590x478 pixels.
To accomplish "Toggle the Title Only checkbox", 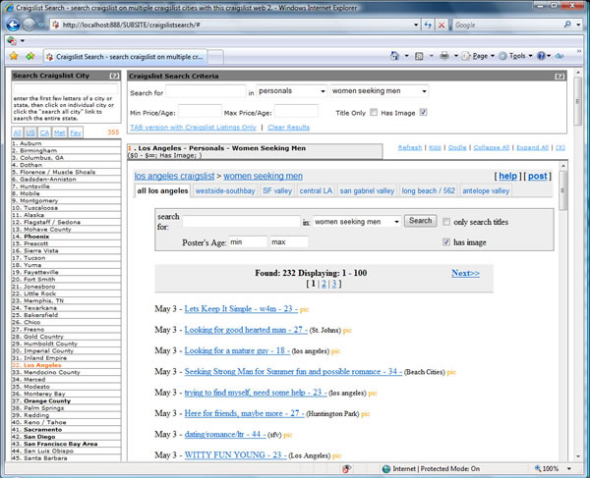I will tap(371, 112).
